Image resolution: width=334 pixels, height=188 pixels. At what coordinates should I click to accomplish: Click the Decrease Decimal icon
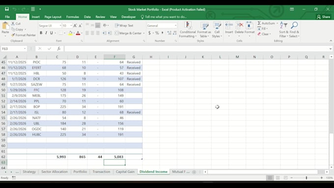(x=175, y=33)
